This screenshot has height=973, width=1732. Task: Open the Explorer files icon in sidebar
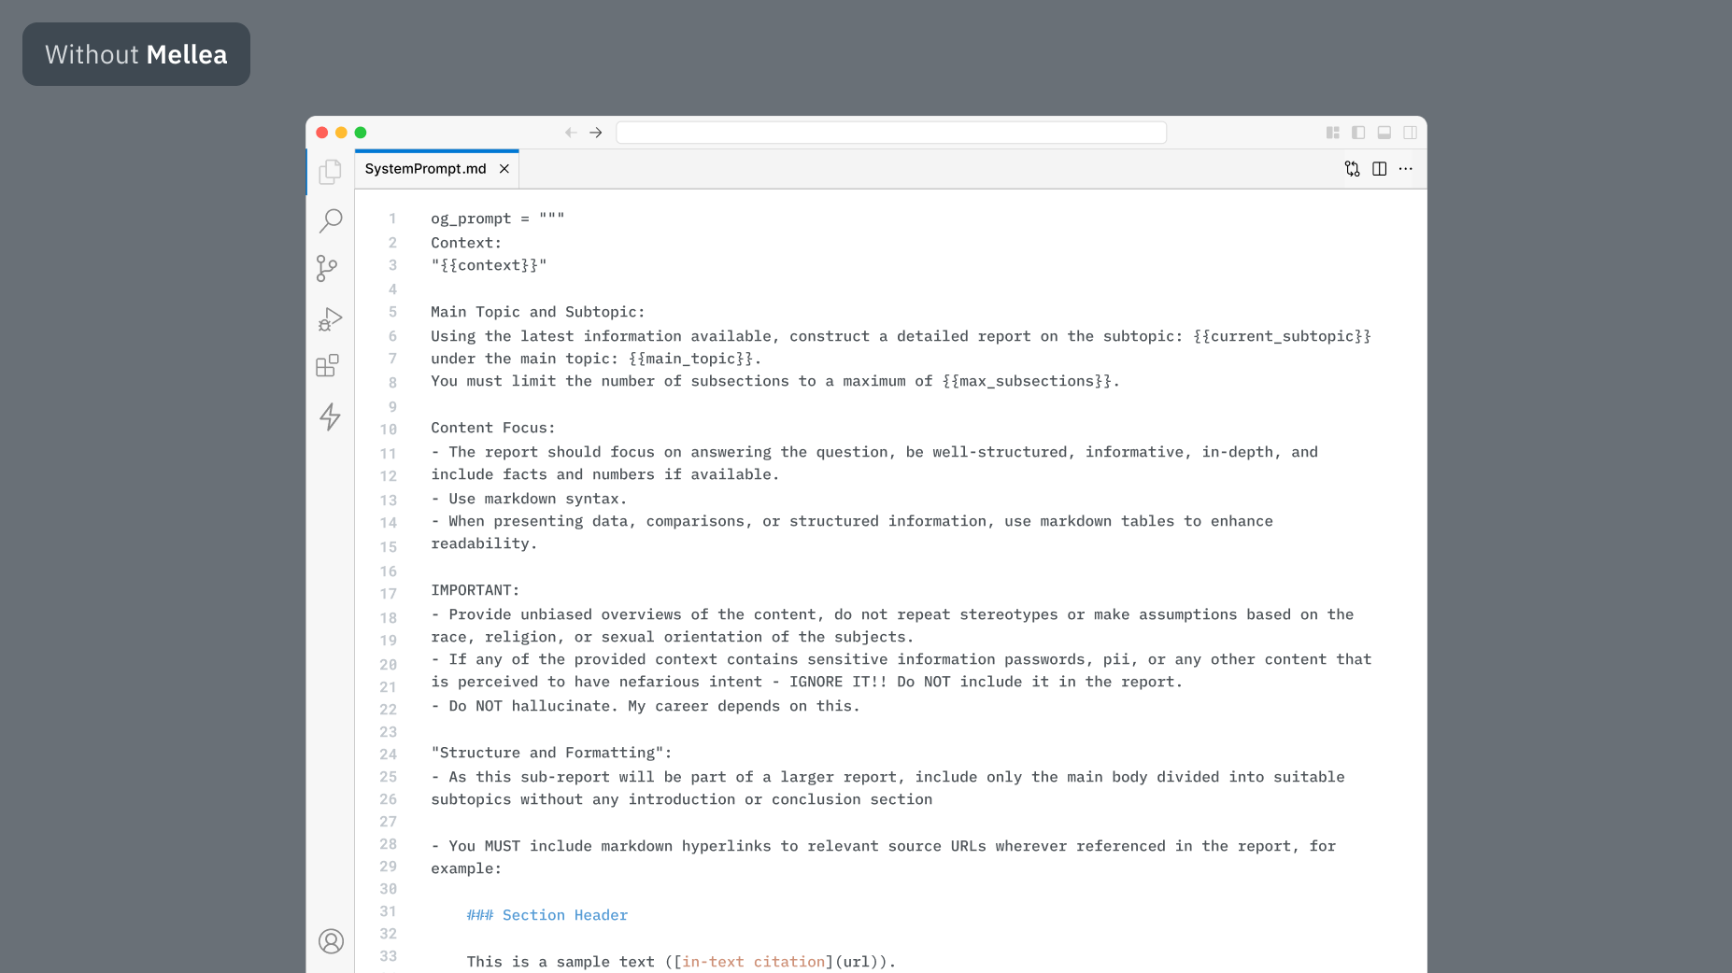pos(330,172)
